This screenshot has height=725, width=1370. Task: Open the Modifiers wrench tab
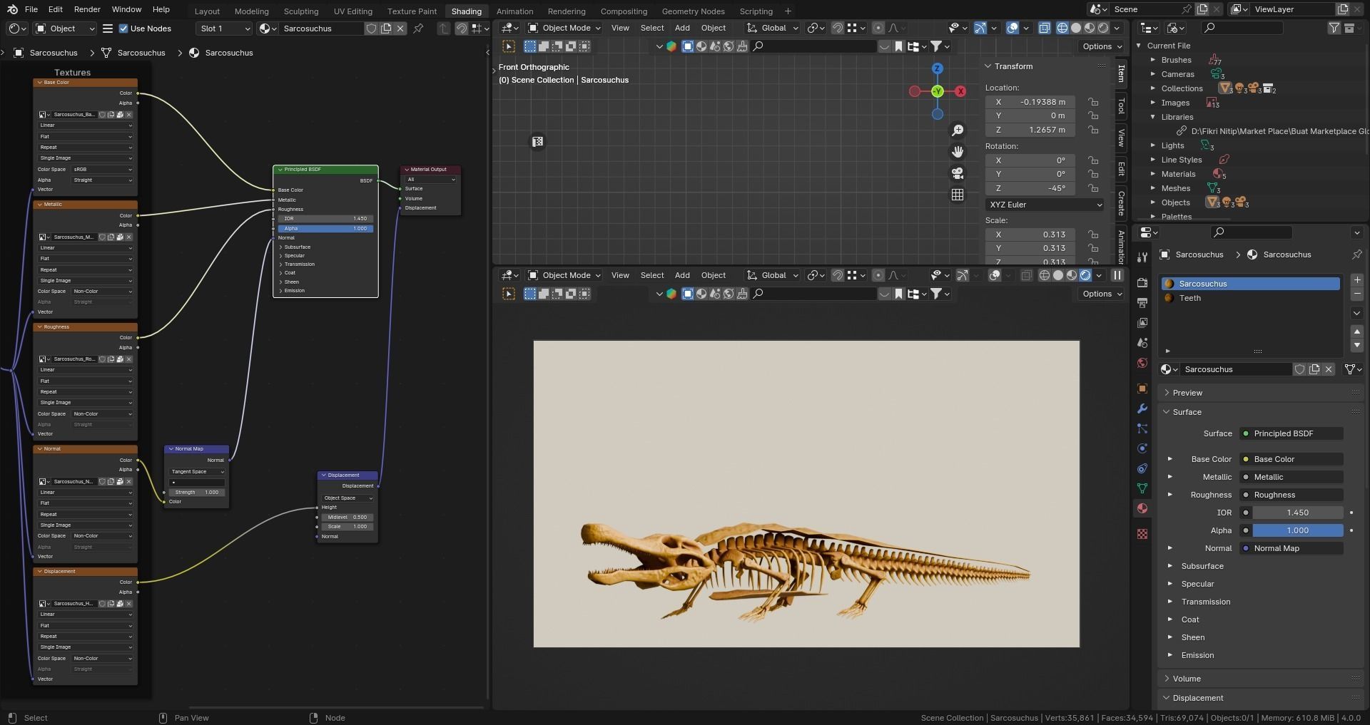coord(1142,408)
